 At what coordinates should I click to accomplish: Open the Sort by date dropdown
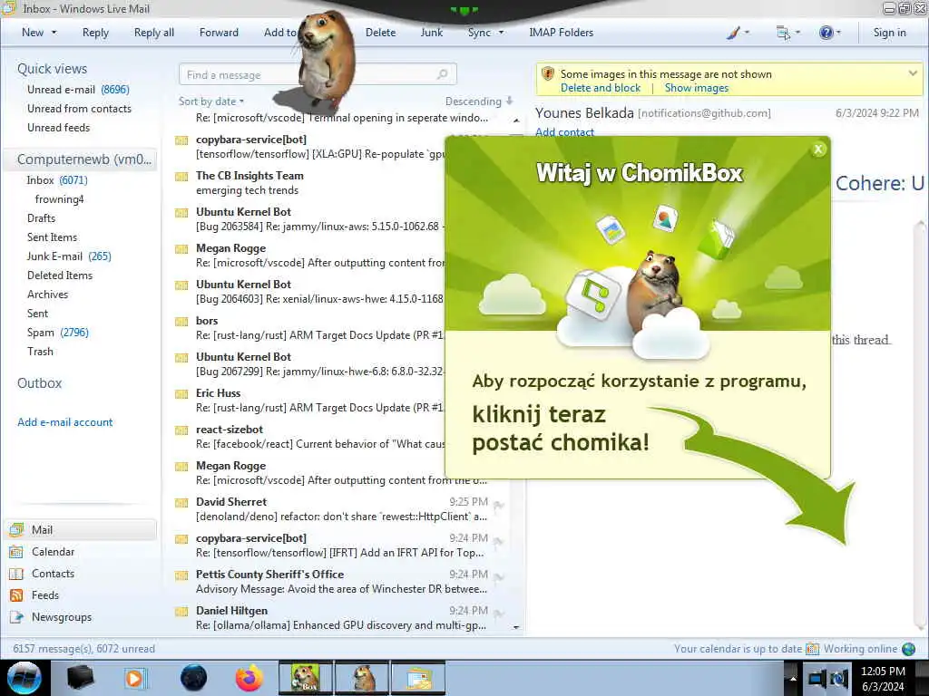coord(210,101)
